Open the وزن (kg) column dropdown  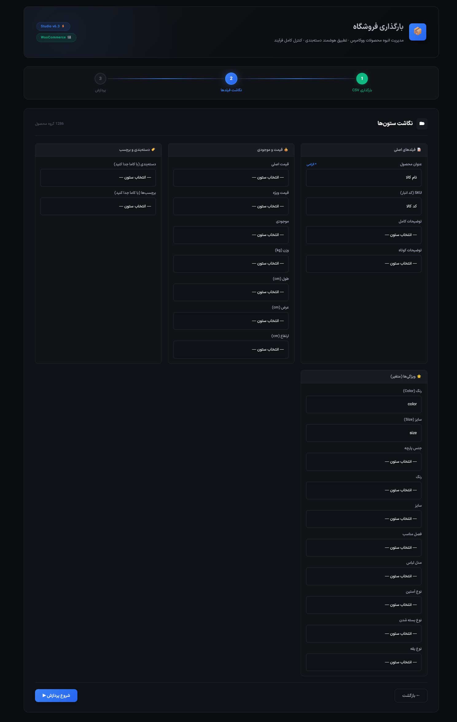coord(231,264)
